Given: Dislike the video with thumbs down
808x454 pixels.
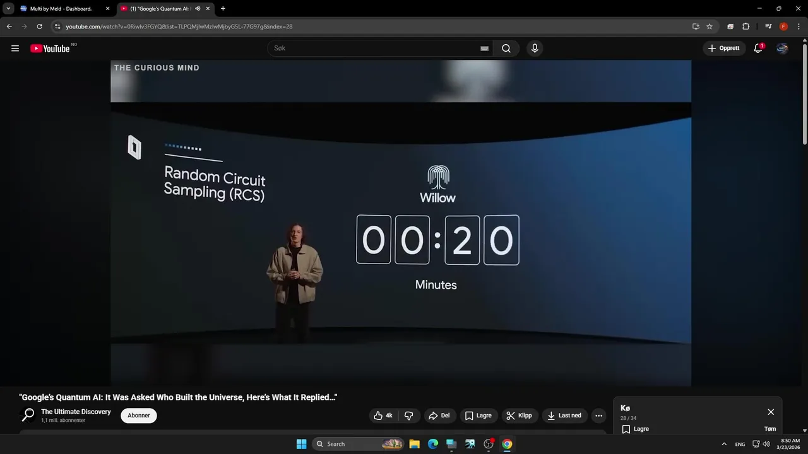Looking at the screenshot, I should 409,416.
